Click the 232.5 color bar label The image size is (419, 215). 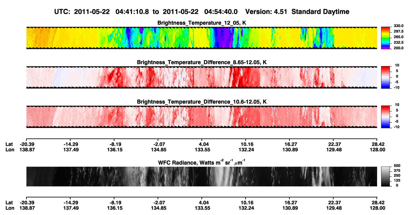(x=399, y=42)
